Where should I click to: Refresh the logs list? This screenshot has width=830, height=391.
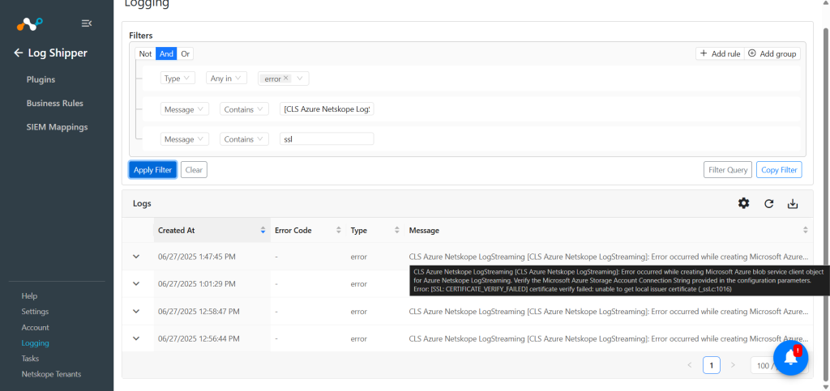[769, 203]
